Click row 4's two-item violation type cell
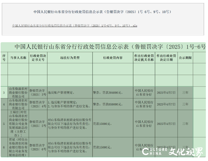The image size is (208, 161). 70,104
